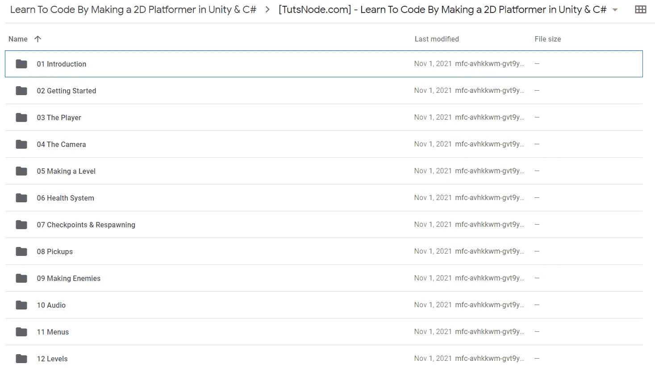Screen dimensions: 655x368
Task: Select the 09 Making Enemies folder name
Action: pyautogui.click(x=68, y=278)
